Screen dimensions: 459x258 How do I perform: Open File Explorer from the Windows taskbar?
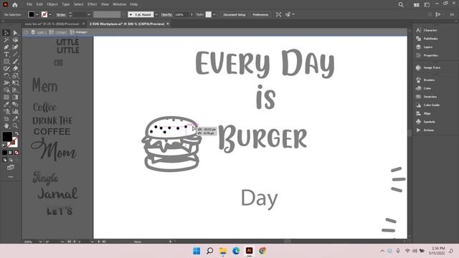pos(223,251)
